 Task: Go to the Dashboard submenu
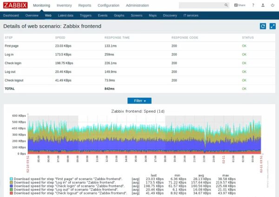click(11, 15)
